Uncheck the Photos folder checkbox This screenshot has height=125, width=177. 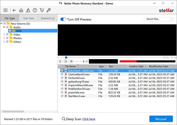pyautogui.click(x=7, y=38)
